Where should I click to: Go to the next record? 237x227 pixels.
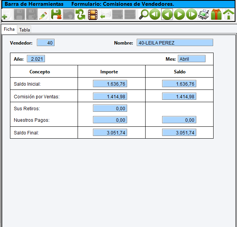tap(179, 15)
